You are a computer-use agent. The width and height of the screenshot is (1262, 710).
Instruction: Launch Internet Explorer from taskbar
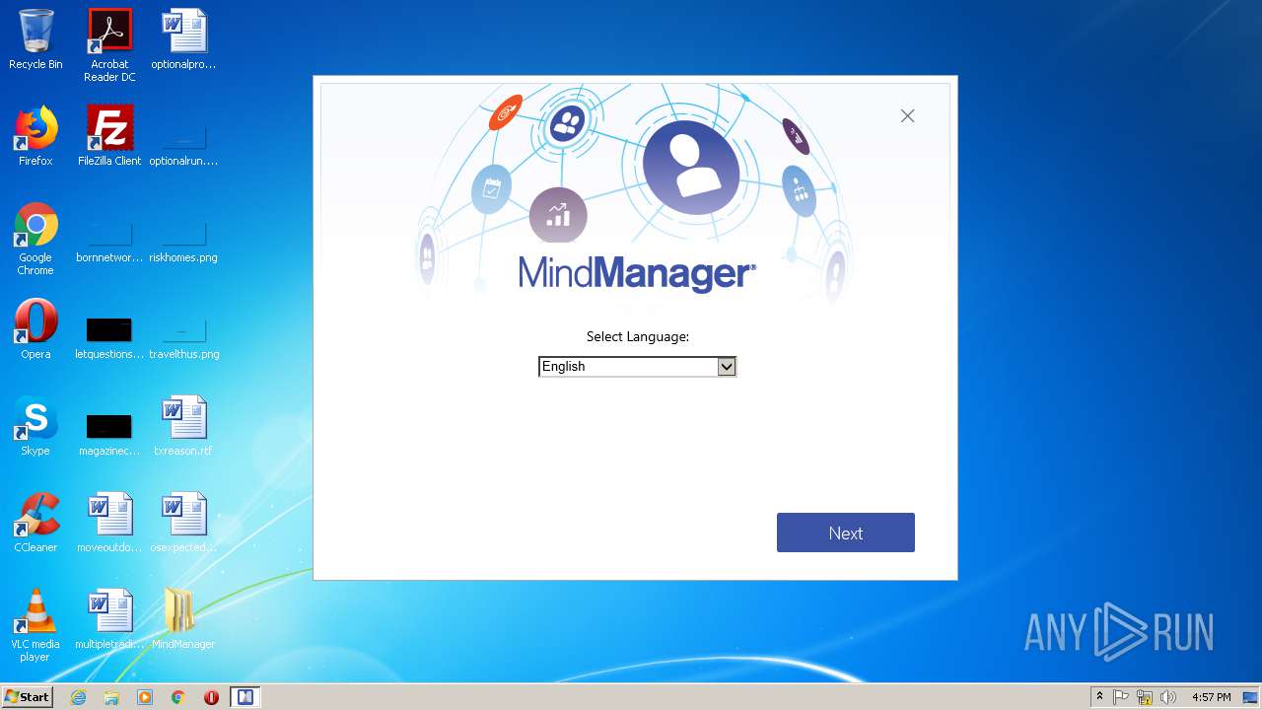click(x=78, y=697)
